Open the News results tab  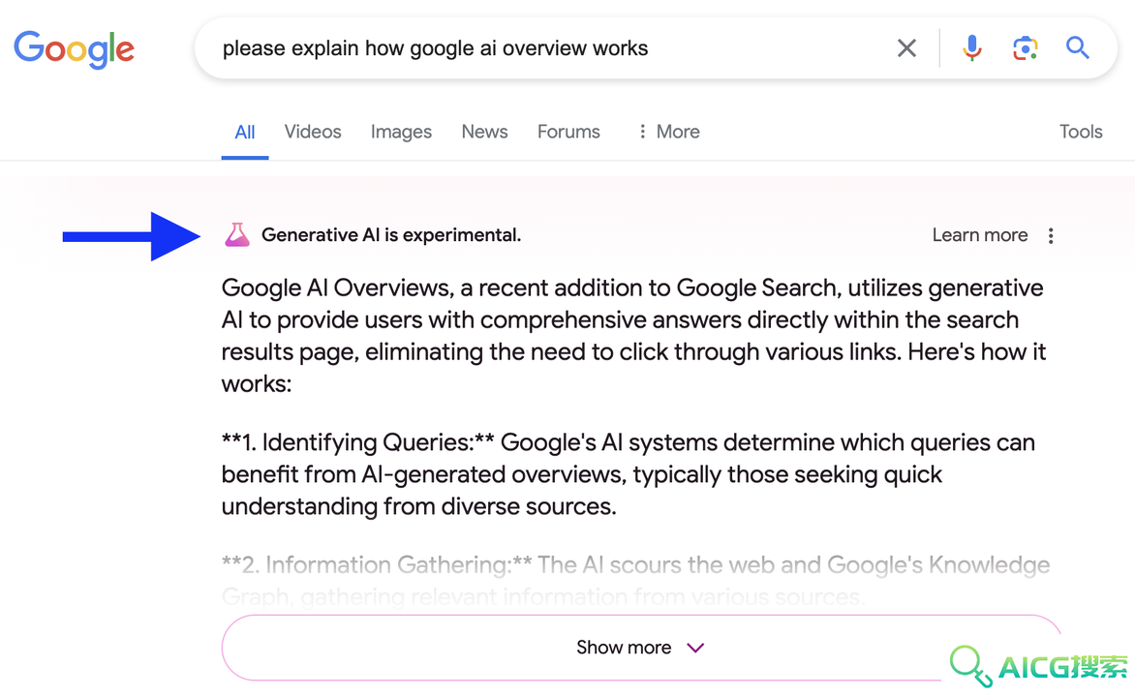(484, 132)
